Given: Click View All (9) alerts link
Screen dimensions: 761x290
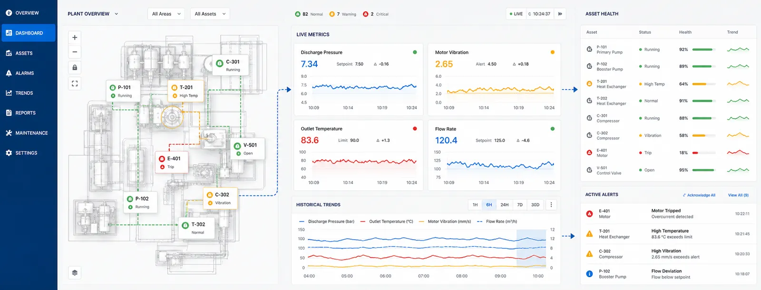Looking at the screenshot, I should (738, 195).
